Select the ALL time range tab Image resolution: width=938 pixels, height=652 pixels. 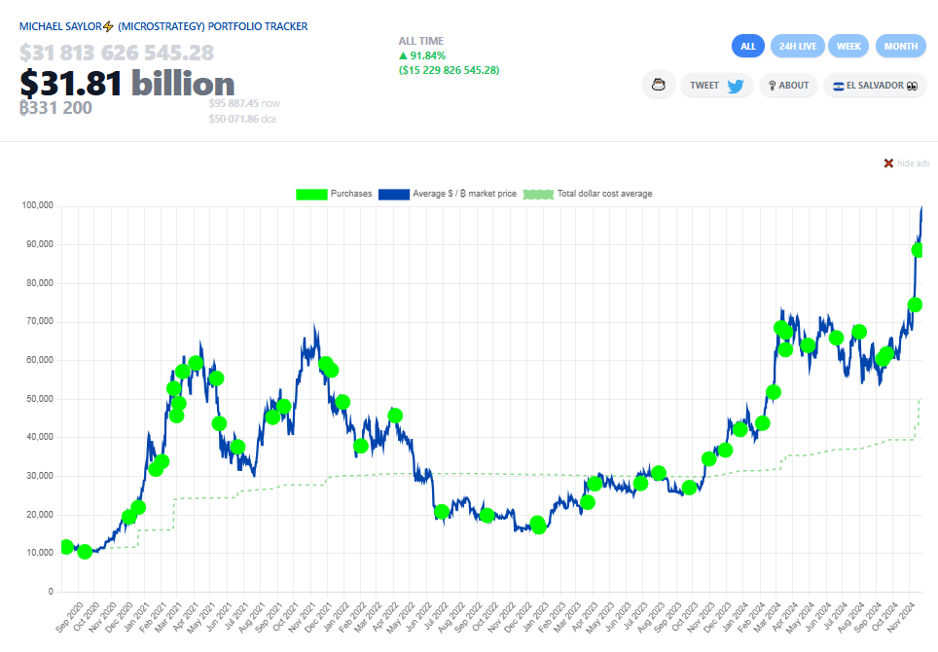pos(748,46)
